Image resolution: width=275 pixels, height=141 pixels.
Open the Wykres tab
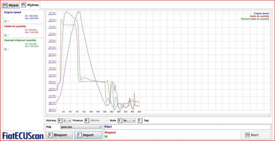click(x=30, y=5)
